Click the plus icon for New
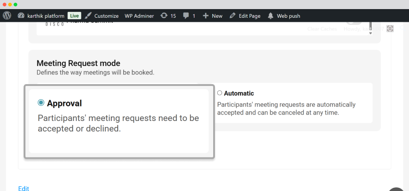This screenshot has height=191, width=409. point(206,15)
